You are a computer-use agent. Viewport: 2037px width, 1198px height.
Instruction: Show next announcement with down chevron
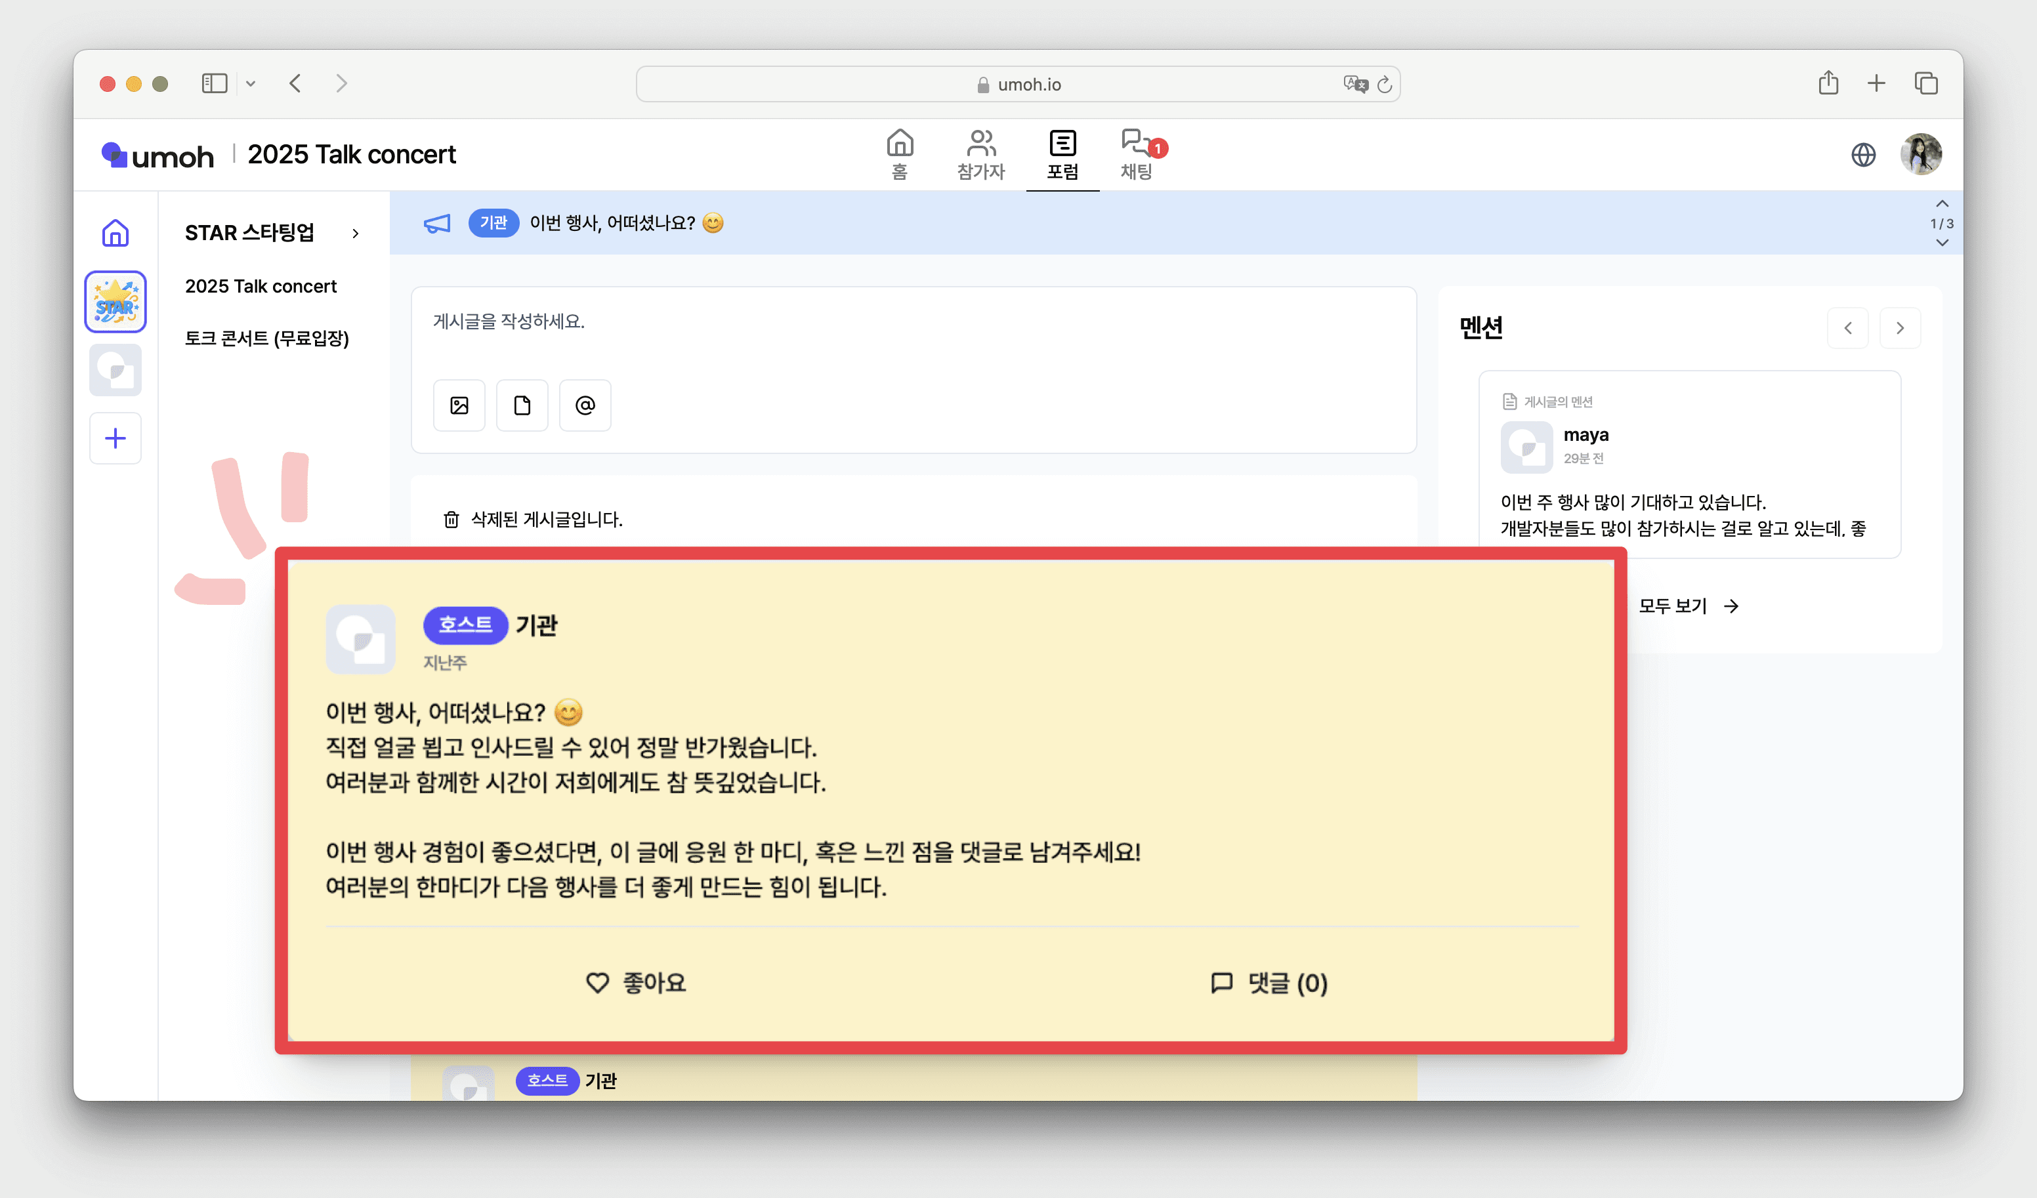pyautogui.click(x=1942, y=243)
